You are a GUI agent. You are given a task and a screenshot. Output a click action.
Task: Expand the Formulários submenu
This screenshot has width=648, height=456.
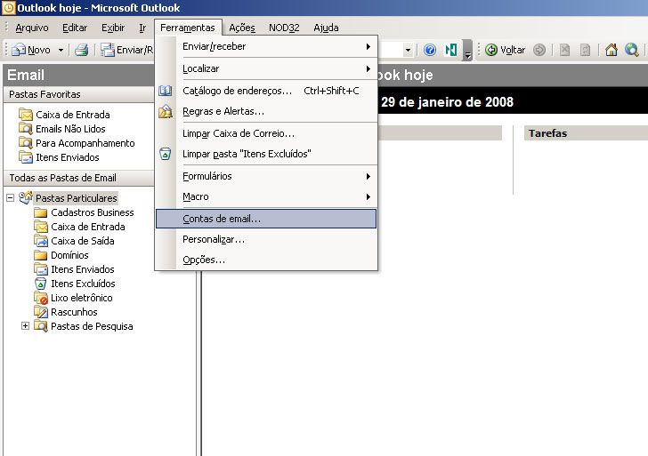266,176
